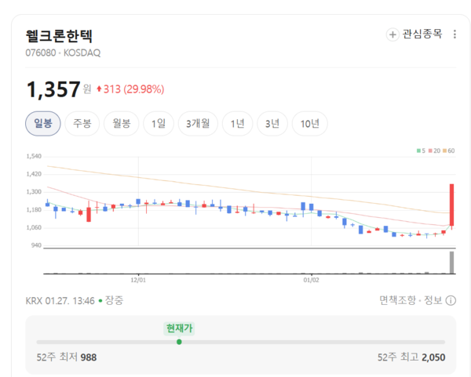This screenshot has width=471, height=377.
Task: Open the 면책조항 disclaimer link
Action: pos(398,300)
